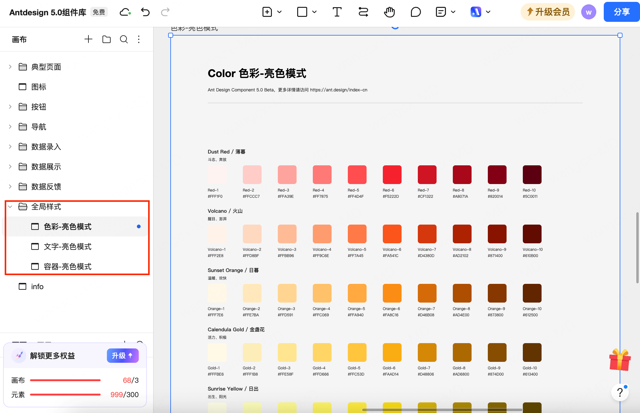Click the undo arrow icon

(145, 12)
